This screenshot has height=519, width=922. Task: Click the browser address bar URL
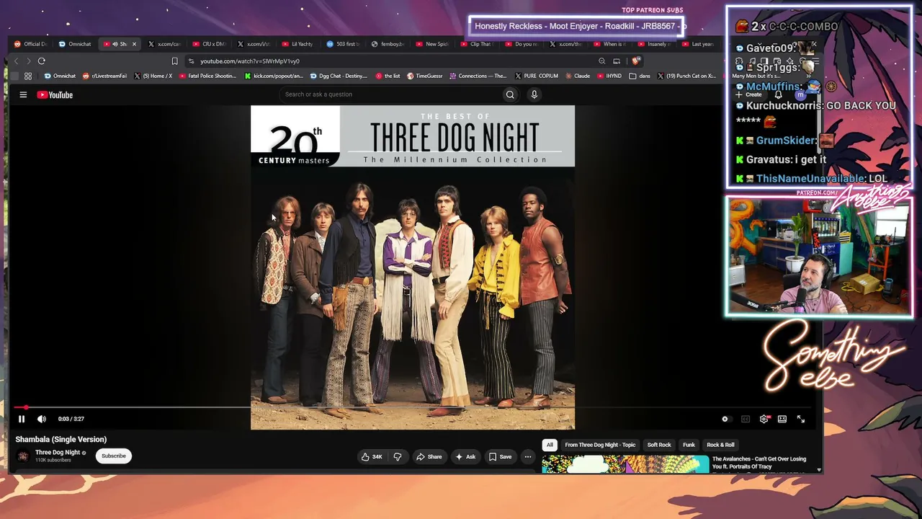(x=250, y=61)
